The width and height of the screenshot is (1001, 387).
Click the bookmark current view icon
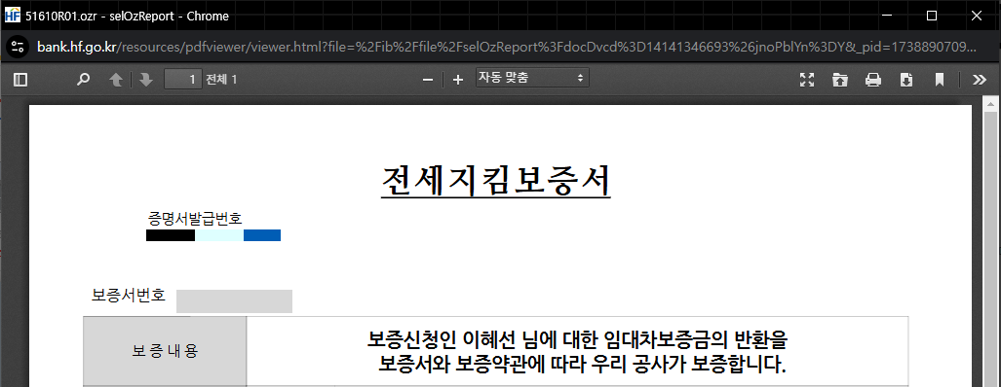point(939,80)
